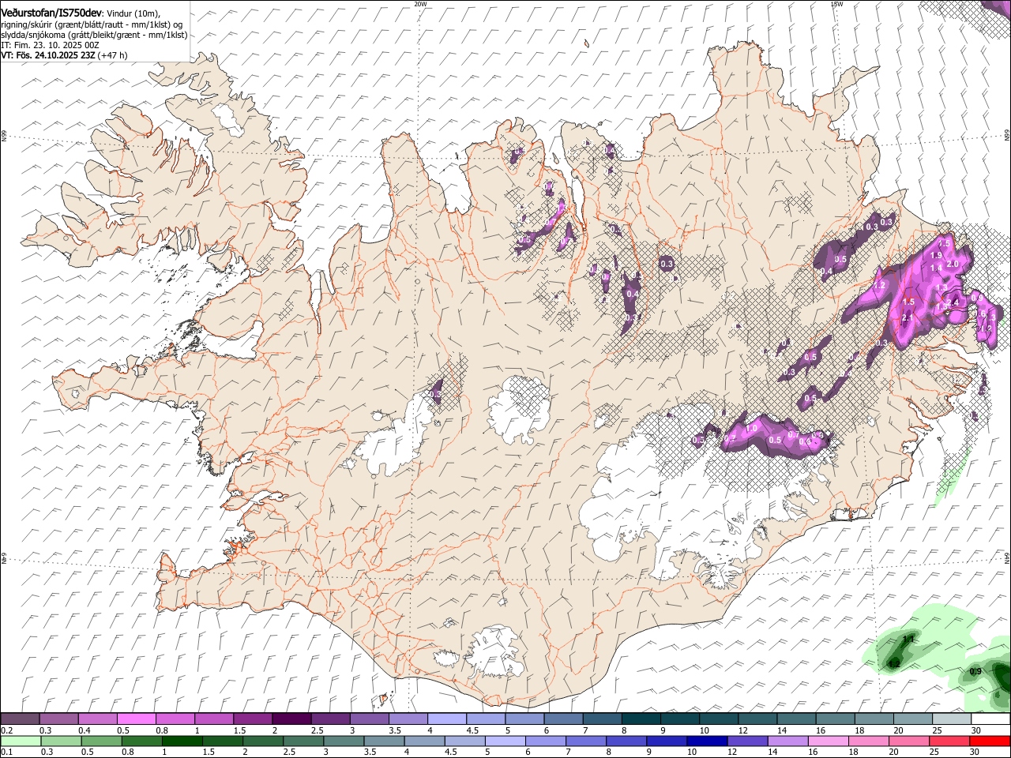The width and height of the screenshot is (1011, 758).
Task: Pick the slate blue 6–7 swatch in the upper scale
Action: (x=563, y=719)
